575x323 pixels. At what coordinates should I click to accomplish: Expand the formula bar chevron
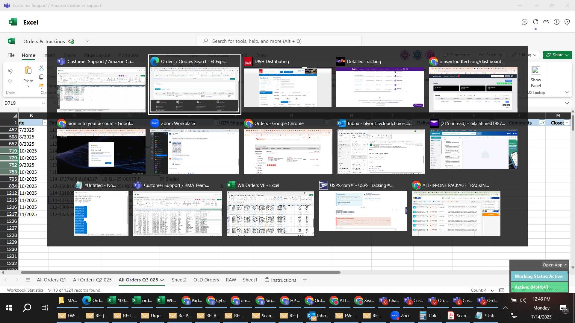(567, 103)
